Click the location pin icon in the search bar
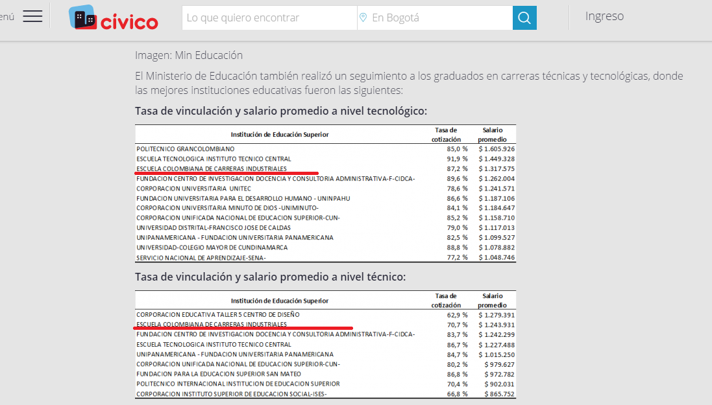 coord(363,17)
